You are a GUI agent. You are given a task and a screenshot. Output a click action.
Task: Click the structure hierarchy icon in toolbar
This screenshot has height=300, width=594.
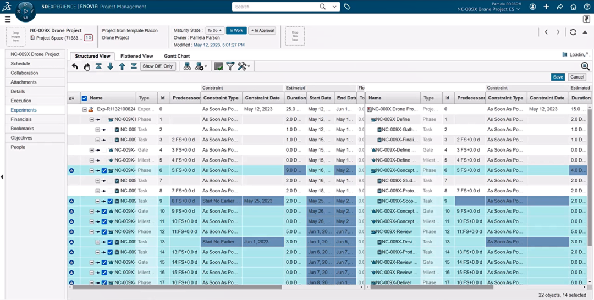pyautogui.click(x=187, y=66)
